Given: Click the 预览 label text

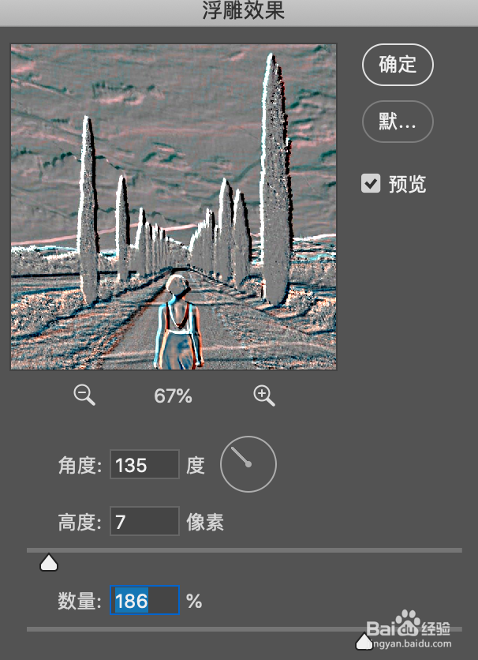Looking at the screenshot, I should click(407, 184).
